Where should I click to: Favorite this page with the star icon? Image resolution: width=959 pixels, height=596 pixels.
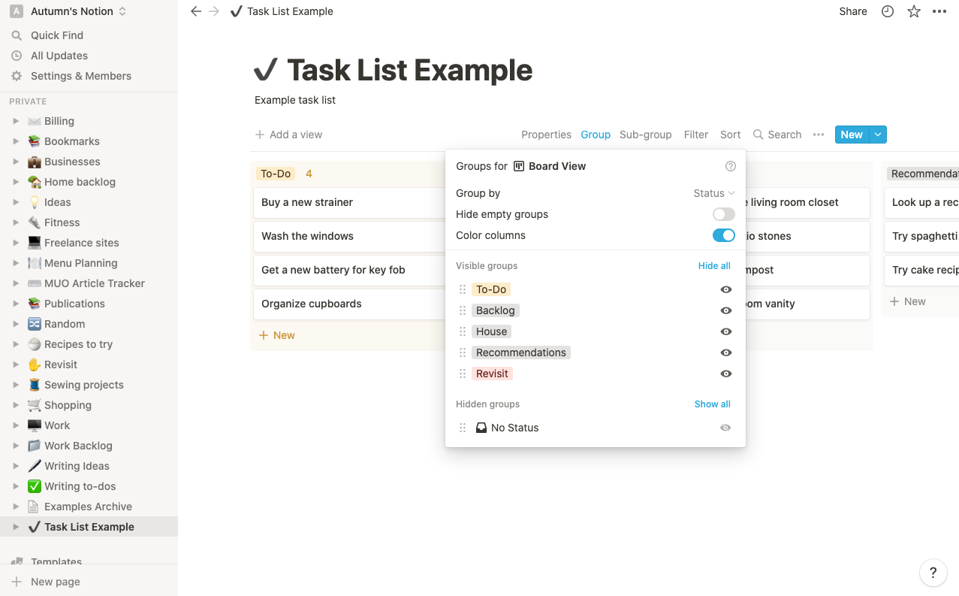pyautogui.click(x=914, y=11)
